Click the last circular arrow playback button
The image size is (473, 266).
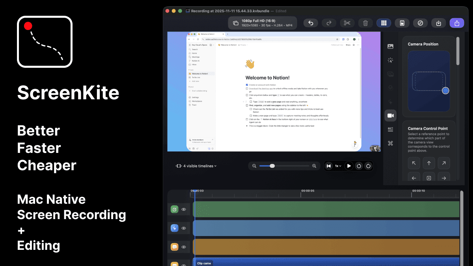tap(369, 166)
